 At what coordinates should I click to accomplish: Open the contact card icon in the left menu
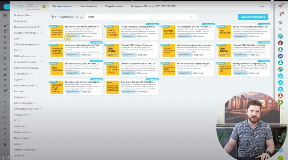(5, 85)
